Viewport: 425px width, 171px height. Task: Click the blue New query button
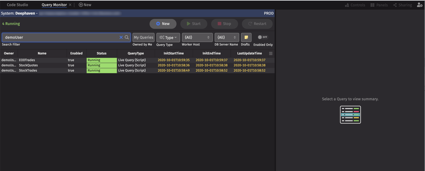[x=163, y=24]
